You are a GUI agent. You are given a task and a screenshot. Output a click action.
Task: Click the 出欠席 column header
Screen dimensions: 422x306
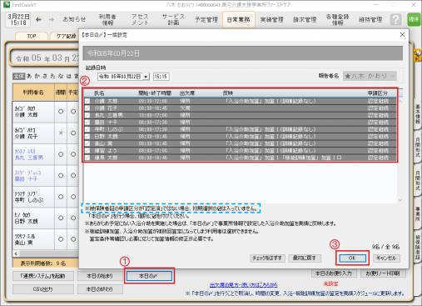[187, 93]
